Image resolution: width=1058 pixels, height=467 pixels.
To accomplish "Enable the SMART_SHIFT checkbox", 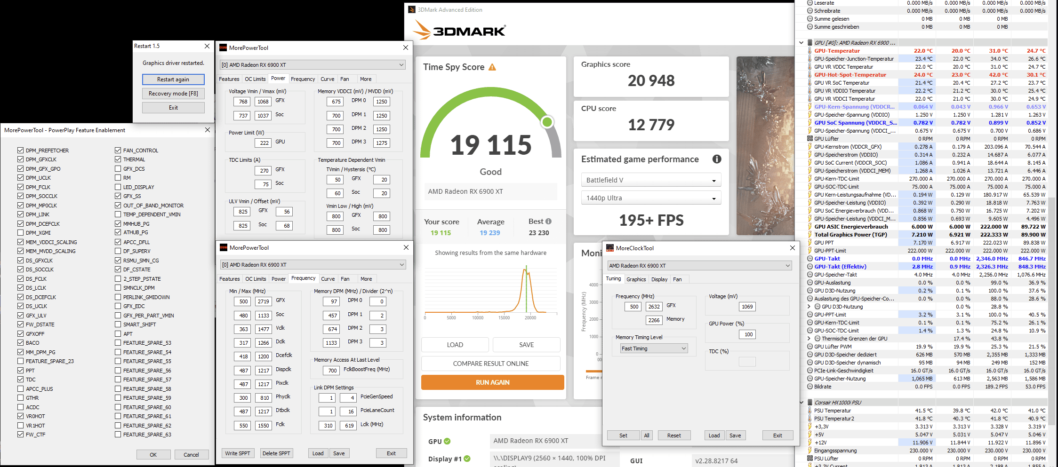I will [118, 325].
